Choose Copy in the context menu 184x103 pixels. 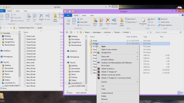pyautogui.click(x=103, y=89)
